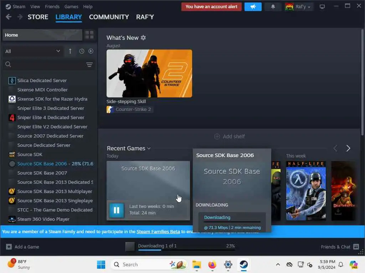365x273 pixels.
Task: Open the Side-stepping Skill news title
Action: [126, 101]
